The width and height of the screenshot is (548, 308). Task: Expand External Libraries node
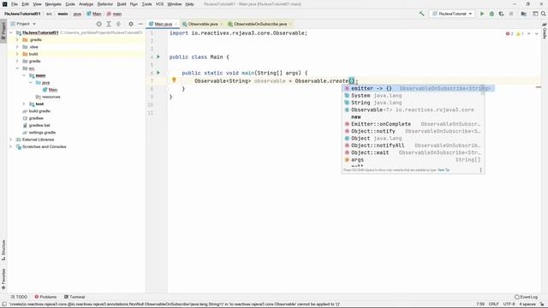(x=11, y=139)
